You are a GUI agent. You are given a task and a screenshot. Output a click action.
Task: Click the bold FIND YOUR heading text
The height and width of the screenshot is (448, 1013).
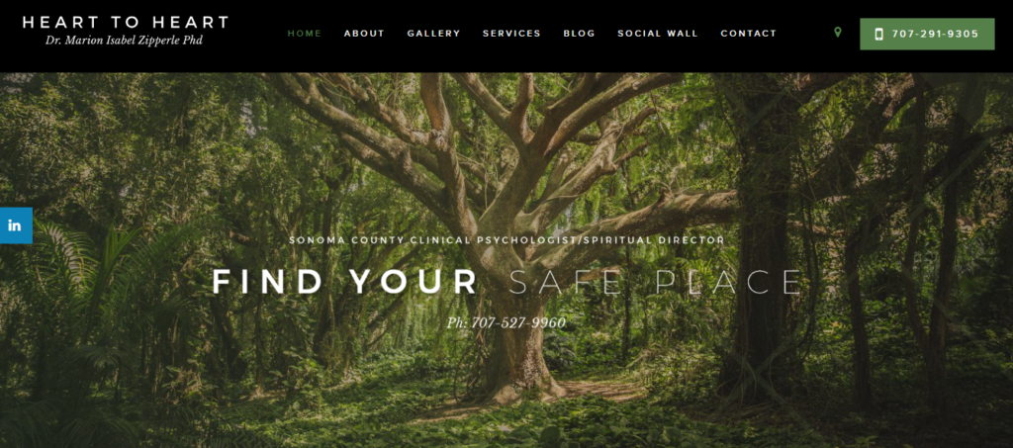tap(345, 282)
